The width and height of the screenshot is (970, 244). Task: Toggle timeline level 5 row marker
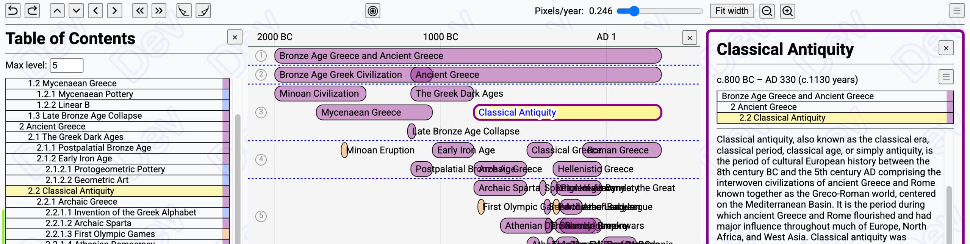(261, 216)
